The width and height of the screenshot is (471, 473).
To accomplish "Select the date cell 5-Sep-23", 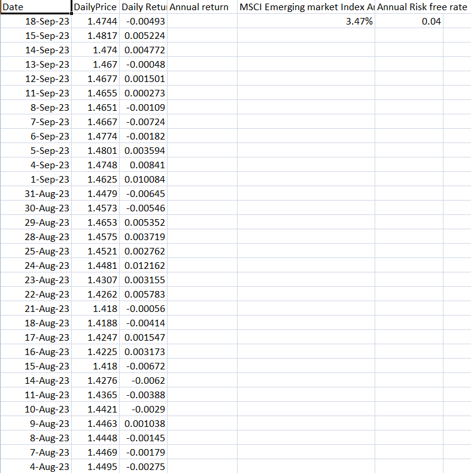I will coord(35,150).
